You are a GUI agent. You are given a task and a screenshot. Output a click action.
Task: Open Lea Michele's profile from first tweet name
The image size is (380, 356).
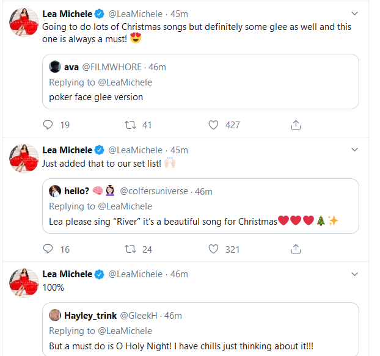tap(67, 13)
